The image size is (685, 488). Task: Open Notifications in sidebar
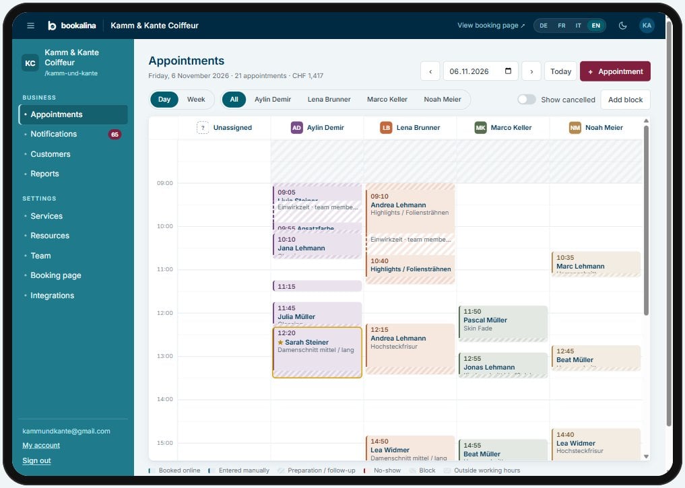point(73,134)
